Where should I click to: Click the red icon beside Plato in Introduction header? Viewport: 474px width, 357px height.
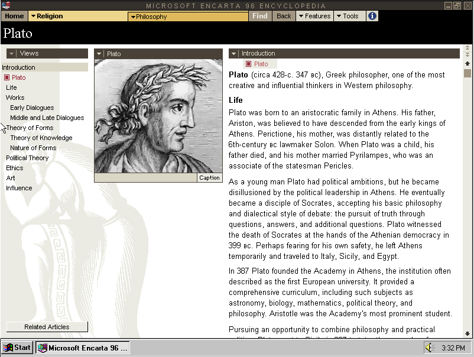[248, 64]
